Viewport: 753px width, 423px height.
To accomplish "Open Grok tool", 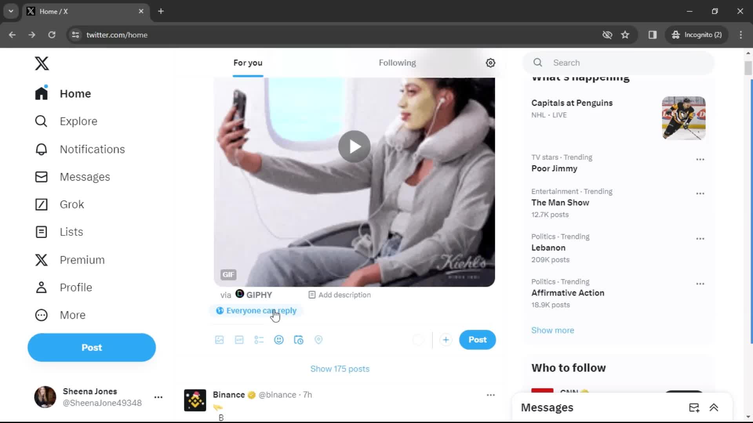I will (72, 204).
